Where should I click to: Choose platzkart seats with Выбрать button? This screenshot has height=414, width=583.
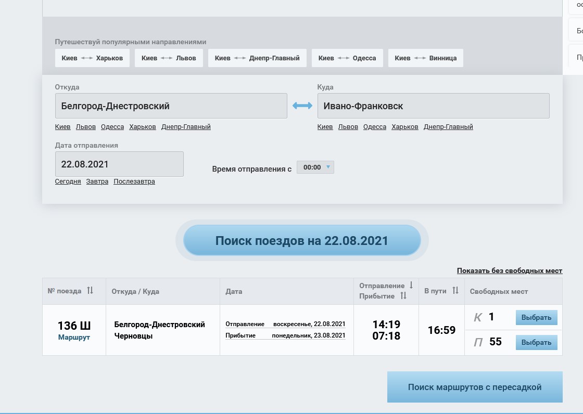click(x=536, y=342)
